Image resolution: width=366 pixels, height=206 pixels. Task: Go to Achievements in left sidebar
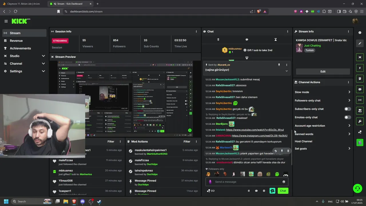[x=24, y=48]
